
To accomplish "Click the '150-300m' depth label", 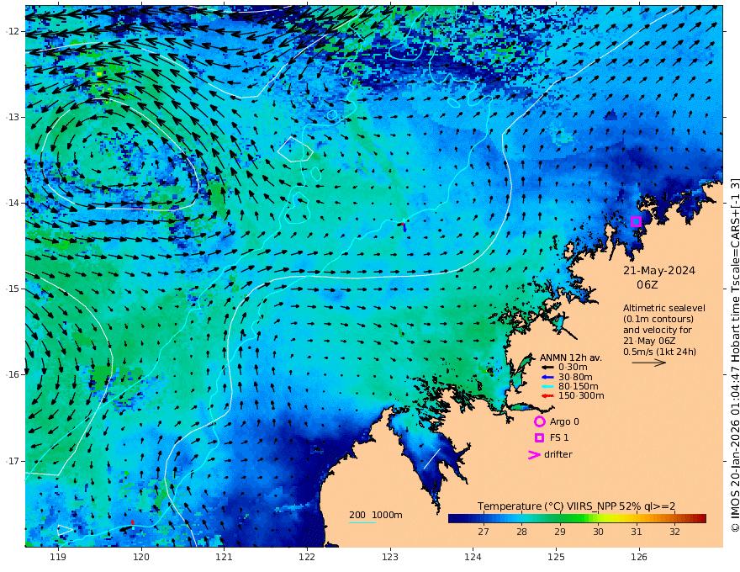I will coord(581,395).
